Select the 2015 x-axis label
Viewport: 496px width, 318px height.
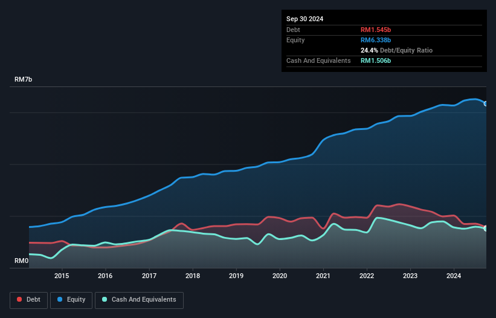point(62,276)
